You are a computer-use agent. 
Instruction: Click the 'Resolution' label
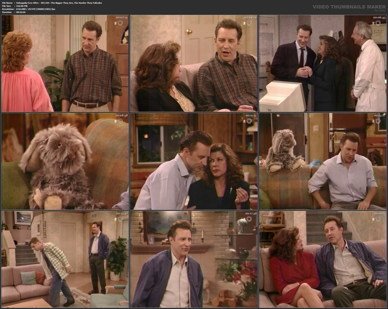[7, 9]
